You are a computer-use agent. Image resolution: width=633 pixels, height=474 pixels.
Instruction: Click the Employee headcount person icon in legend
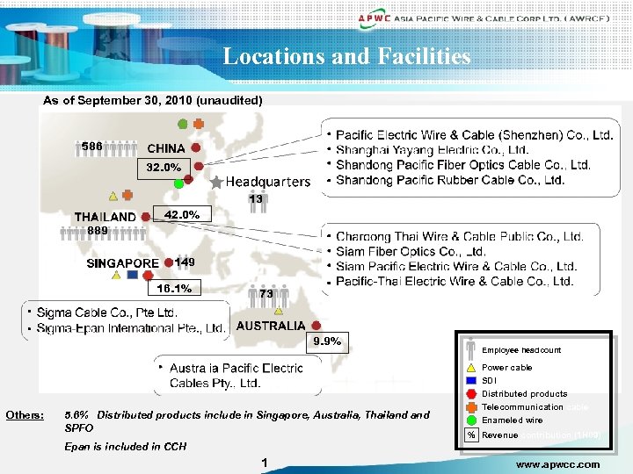[470, 349]
